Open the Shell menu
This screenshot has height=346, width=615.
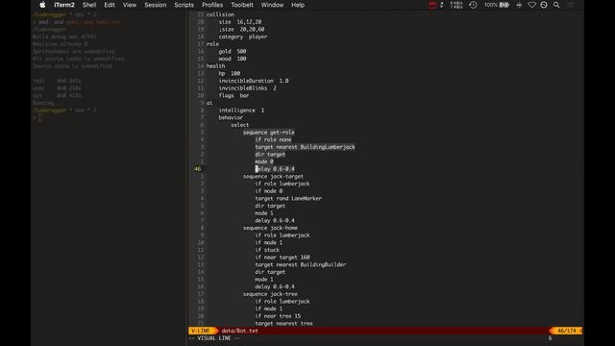89,5
